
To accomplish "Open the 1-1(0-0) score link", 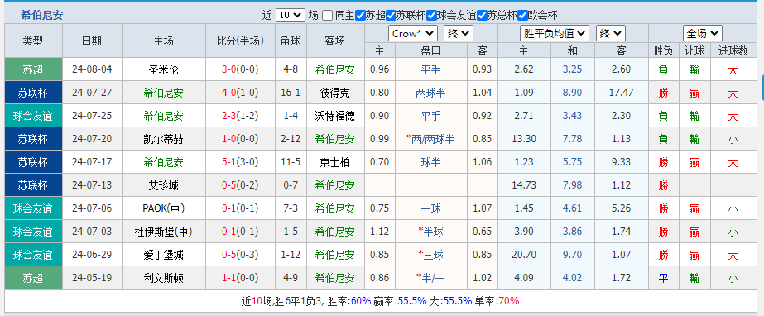I will [240, 278].
